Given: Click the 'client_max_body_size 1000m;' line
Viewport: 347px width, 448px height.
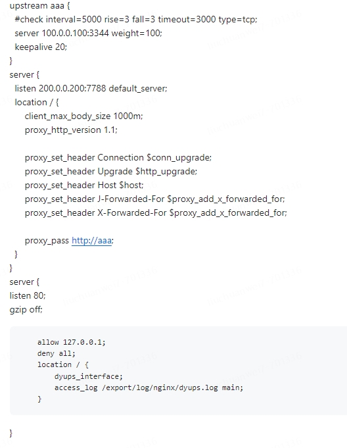Looking at the screenshot, I should point(83,116).
